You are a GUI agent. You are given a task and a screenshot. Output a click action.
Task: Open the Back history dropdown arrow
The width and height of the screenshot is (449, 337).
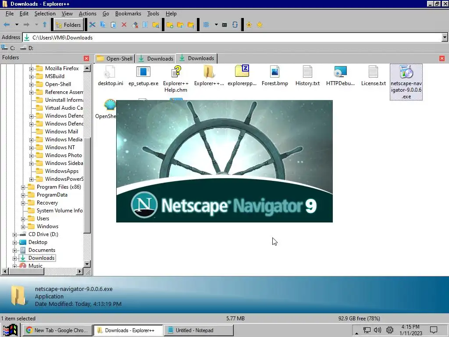[x=17, y=25]
